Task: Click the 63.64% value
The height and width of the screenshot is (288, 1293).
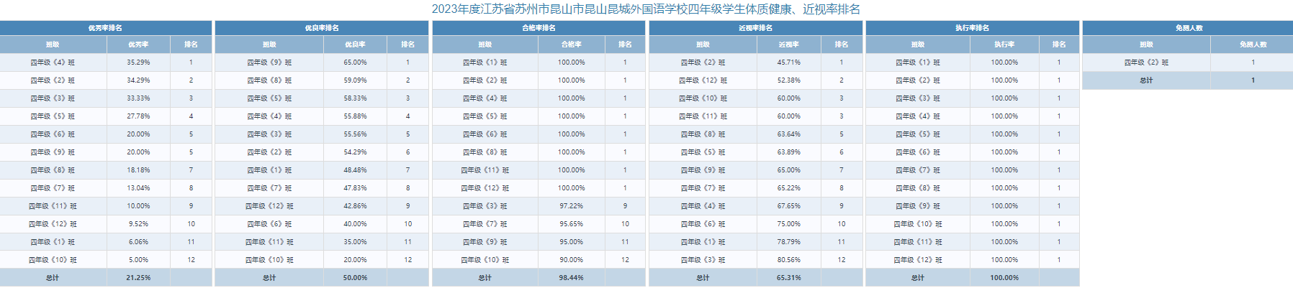Action: [789, 134]
